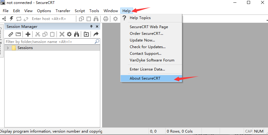Open session Properties gear in Session Manager
Image resolution: width=268 pixels, height=135 pixels.
pos(69,34)
